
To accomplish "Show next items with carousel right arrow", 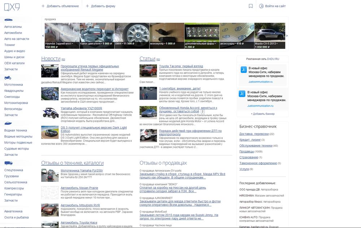I will point(287,35).
